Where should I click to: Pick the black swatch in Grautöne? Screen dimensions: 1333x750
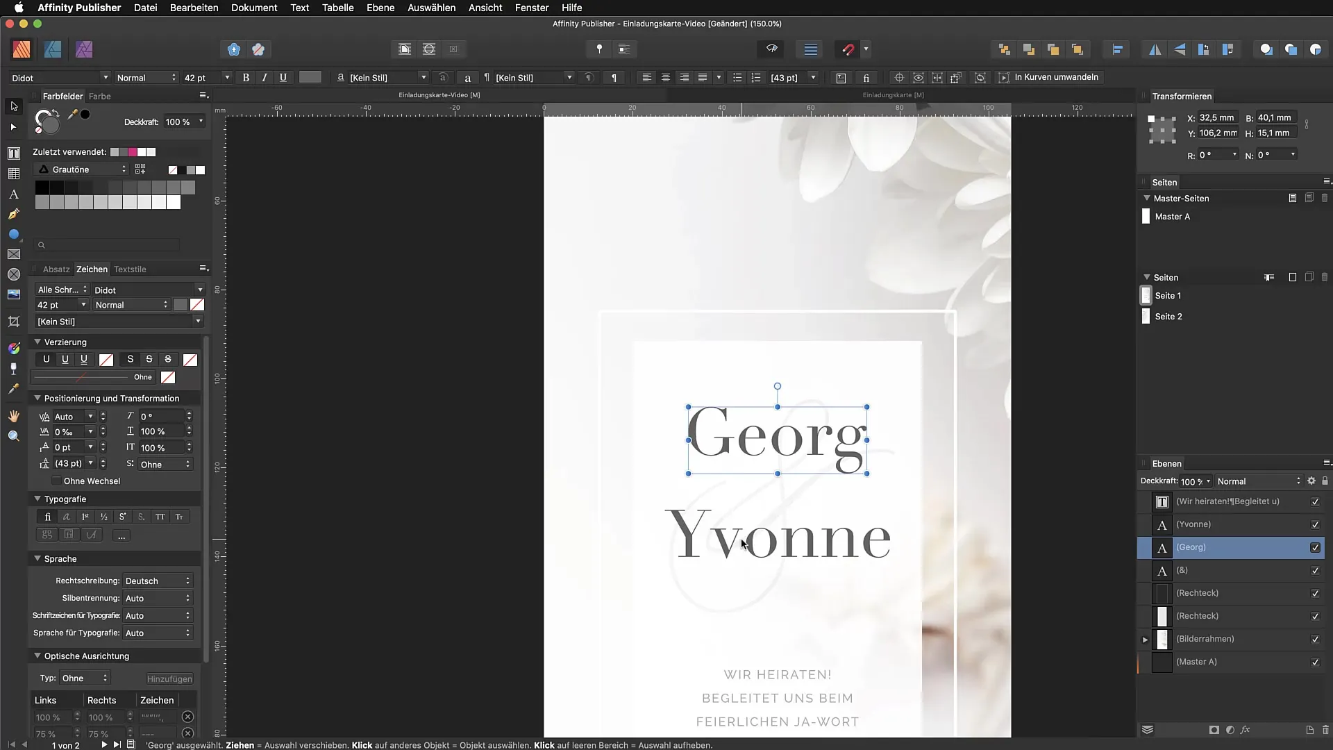point(42,187)
